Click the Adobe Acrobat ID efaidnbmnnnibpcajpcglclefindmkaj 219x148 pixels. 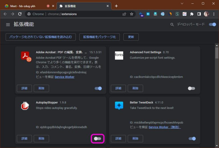[x=61, y=72]
